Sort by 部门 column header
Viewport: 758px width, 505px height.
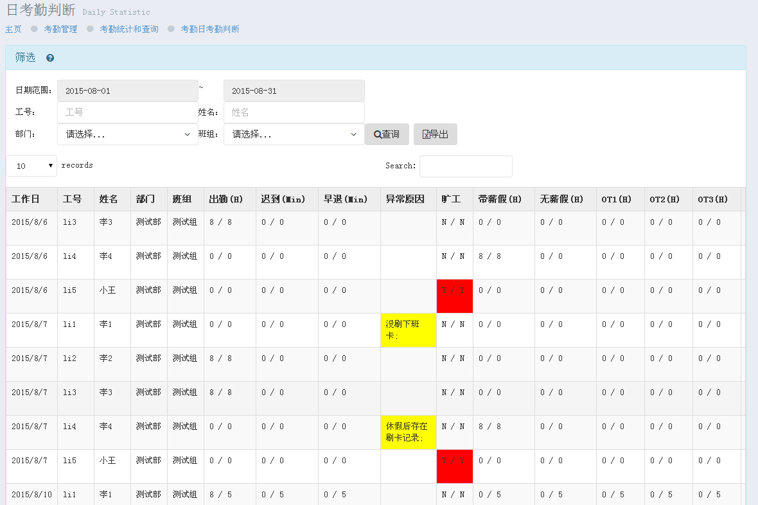pos(149,199)
